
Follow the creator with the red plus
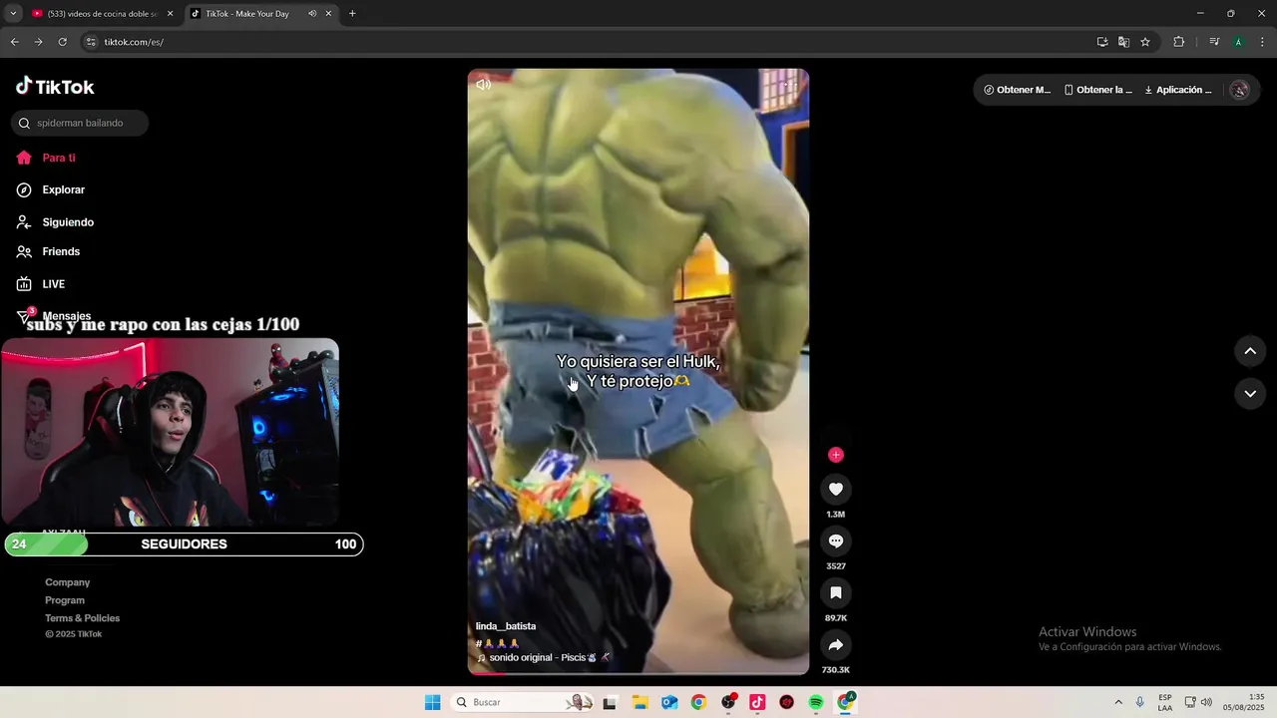(x=836, y=455)
